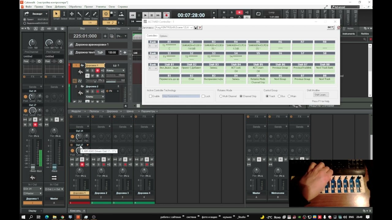This screenshot has width=392, height=220.
Task: Toggle input echo on Дорожка 1
Action: pos(102,71)
